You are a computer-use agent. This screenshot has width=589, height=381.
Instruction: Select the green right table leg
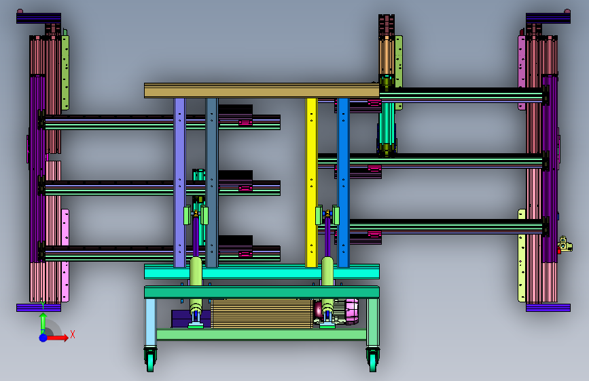tap(373, 323)
